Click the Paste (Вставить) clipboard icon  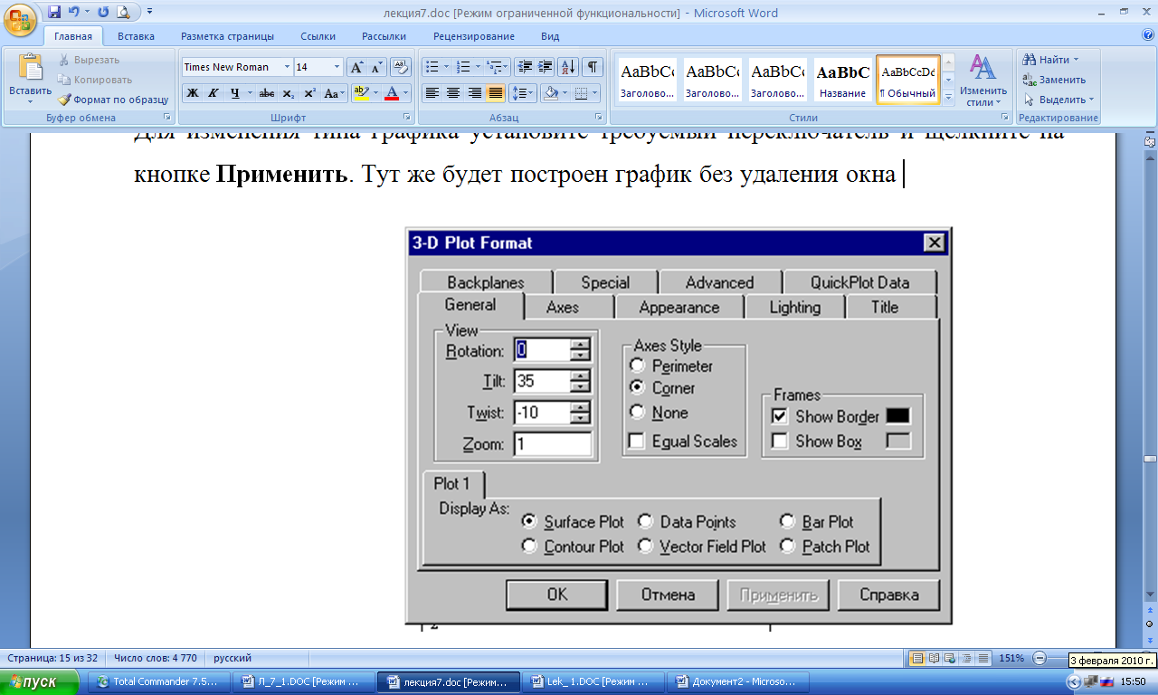(x=30, y=69)
